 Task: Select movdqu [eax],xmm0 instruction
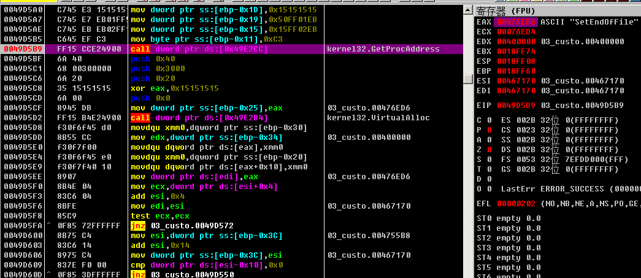pyautogui.click(x=207, y=147)
